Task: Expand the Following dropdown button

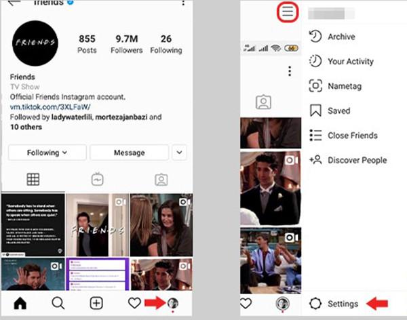Action: click(47, 153)
